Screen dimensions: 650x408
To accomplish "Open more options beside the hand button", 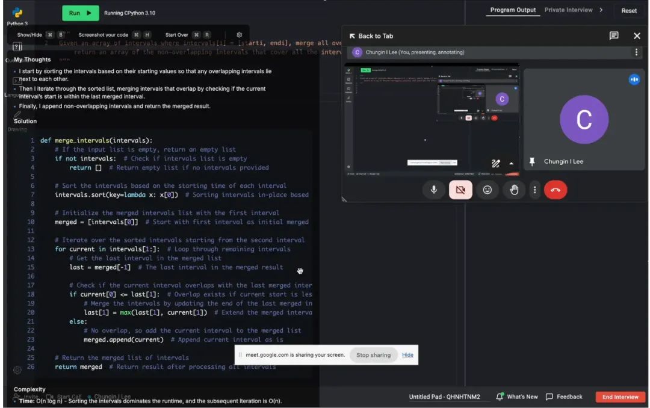I will (x=534, y=190).
